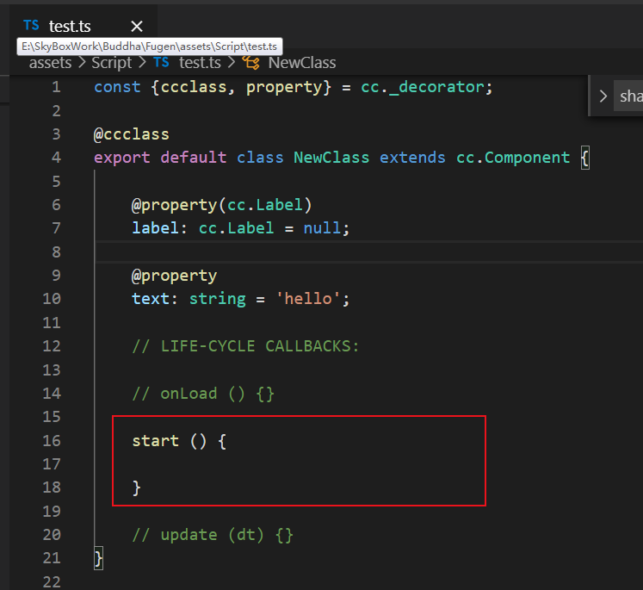Expand the find widget replace chevron
This screenshot has width=643, height=590.
(x=603, y=96)
